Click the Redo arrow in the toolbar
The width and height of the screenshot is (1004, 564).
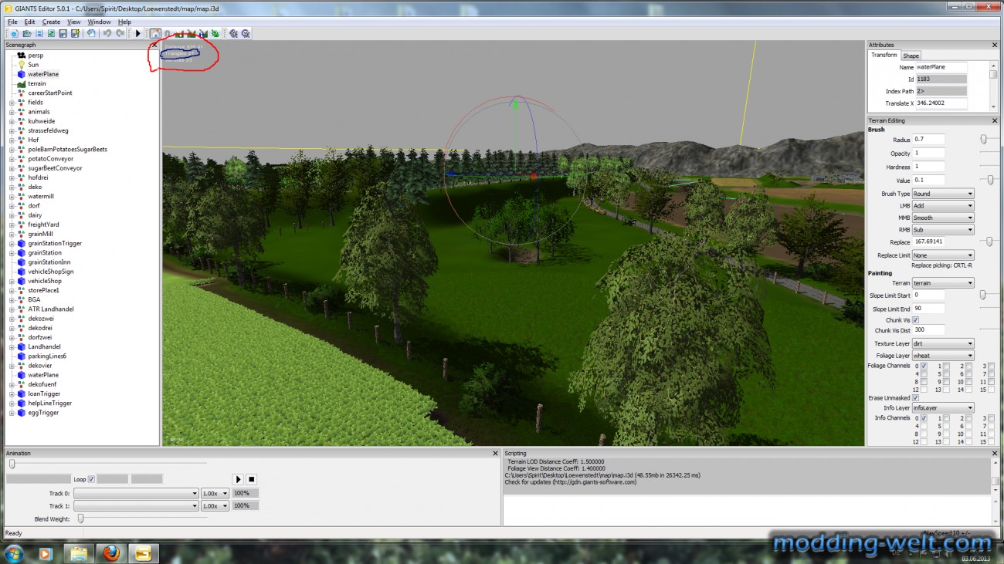(120, 33)
